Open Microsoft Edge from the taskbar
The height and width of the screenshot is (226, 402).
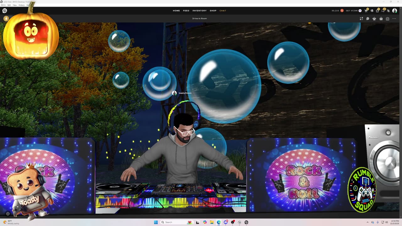point(219,222)
